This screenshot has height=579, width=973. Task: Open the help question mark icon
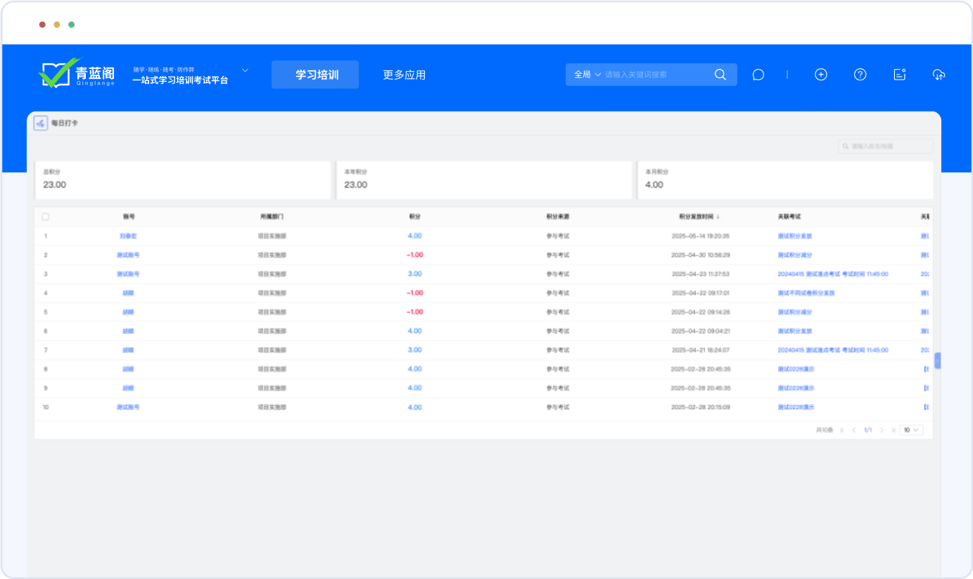(860, 75)
